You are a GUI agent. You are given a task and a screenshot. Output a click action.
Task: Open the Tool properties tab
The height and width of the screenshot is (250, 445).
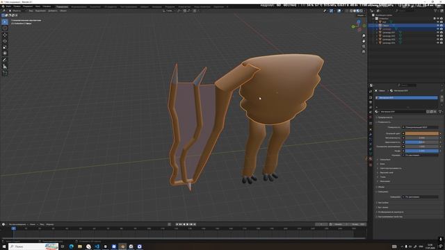(x=371, y=92)
